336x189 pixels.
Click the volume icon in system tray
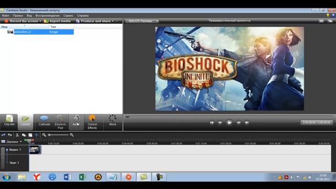pos(292,177)
